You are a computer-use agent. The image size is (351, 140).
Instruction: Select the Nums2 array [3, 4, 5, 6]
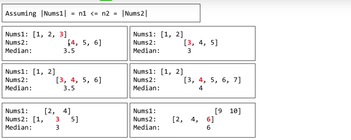(78, 80)
